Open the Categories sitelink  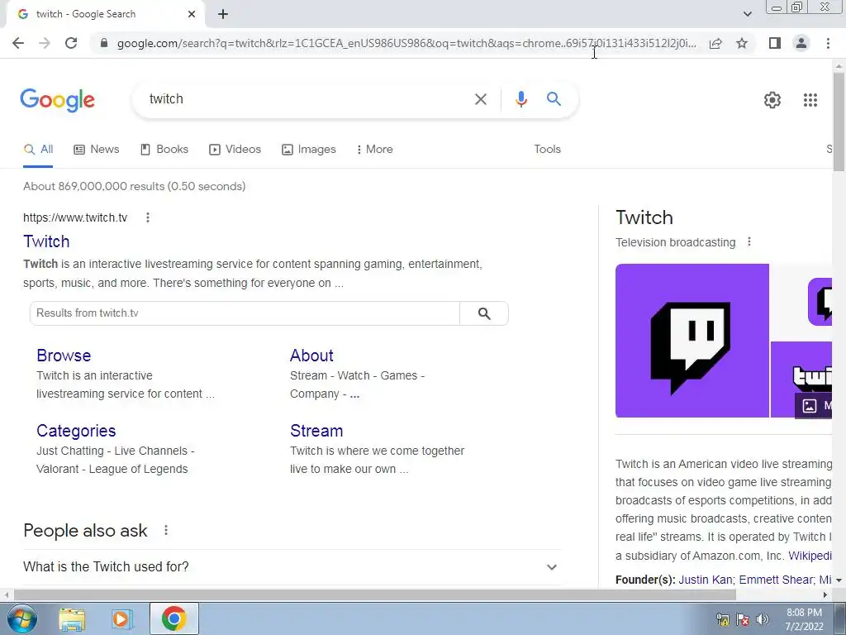pos(76,431)
